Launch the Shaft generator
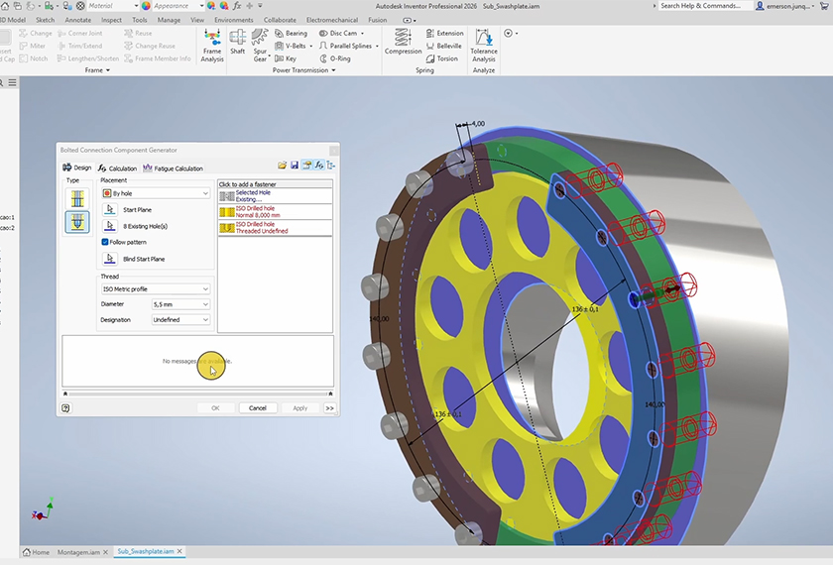 [238, 44]
